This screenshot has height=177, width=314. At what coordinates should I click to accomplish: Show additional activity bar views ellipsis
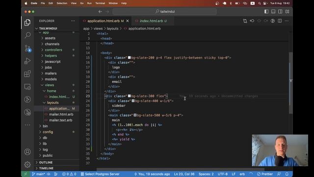point(27,125)
